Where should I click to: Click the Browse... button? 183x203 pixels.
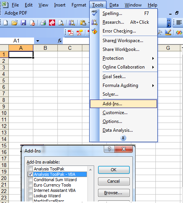point(114,193)
